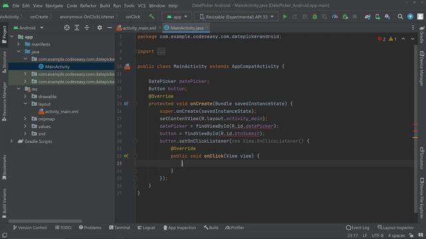
Task: Toggle the Resource Manager tool window
Action: point(5,102)
